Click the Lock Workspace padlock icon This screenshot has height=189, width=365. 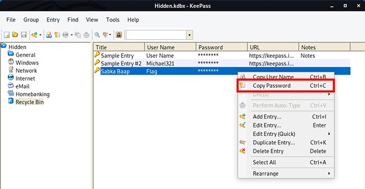point(119,35)
